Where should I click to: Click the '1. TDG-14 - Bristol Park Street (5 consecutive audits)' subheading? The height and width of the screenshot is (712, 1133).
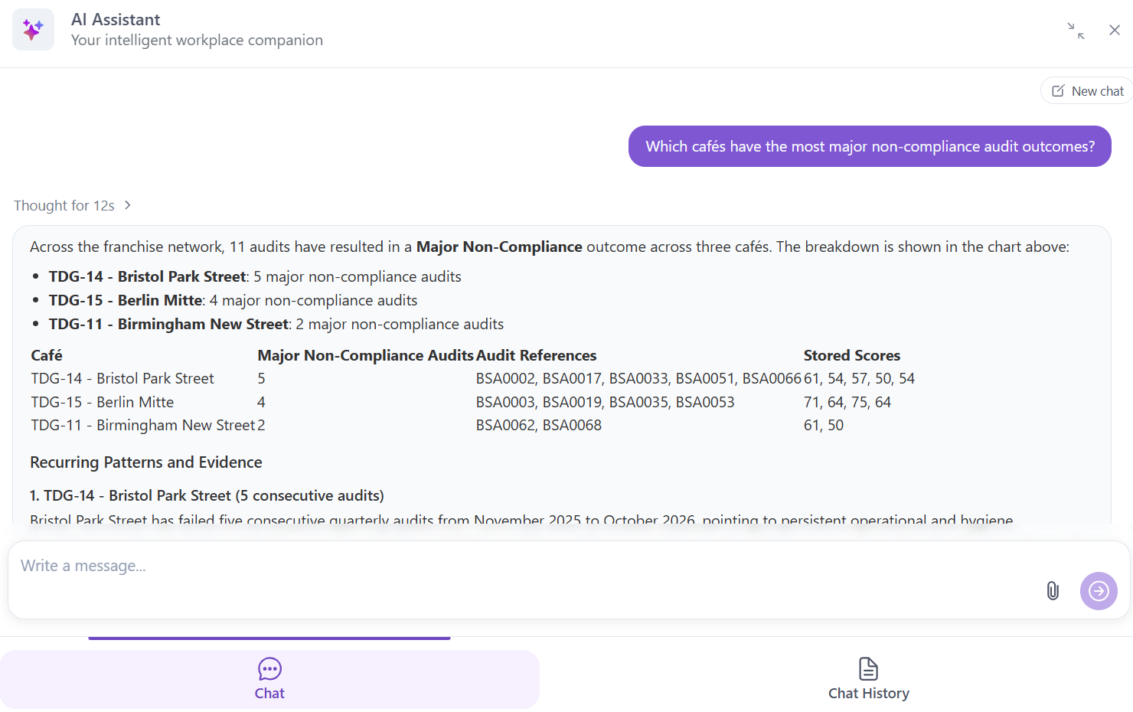[x=207, y=495]
